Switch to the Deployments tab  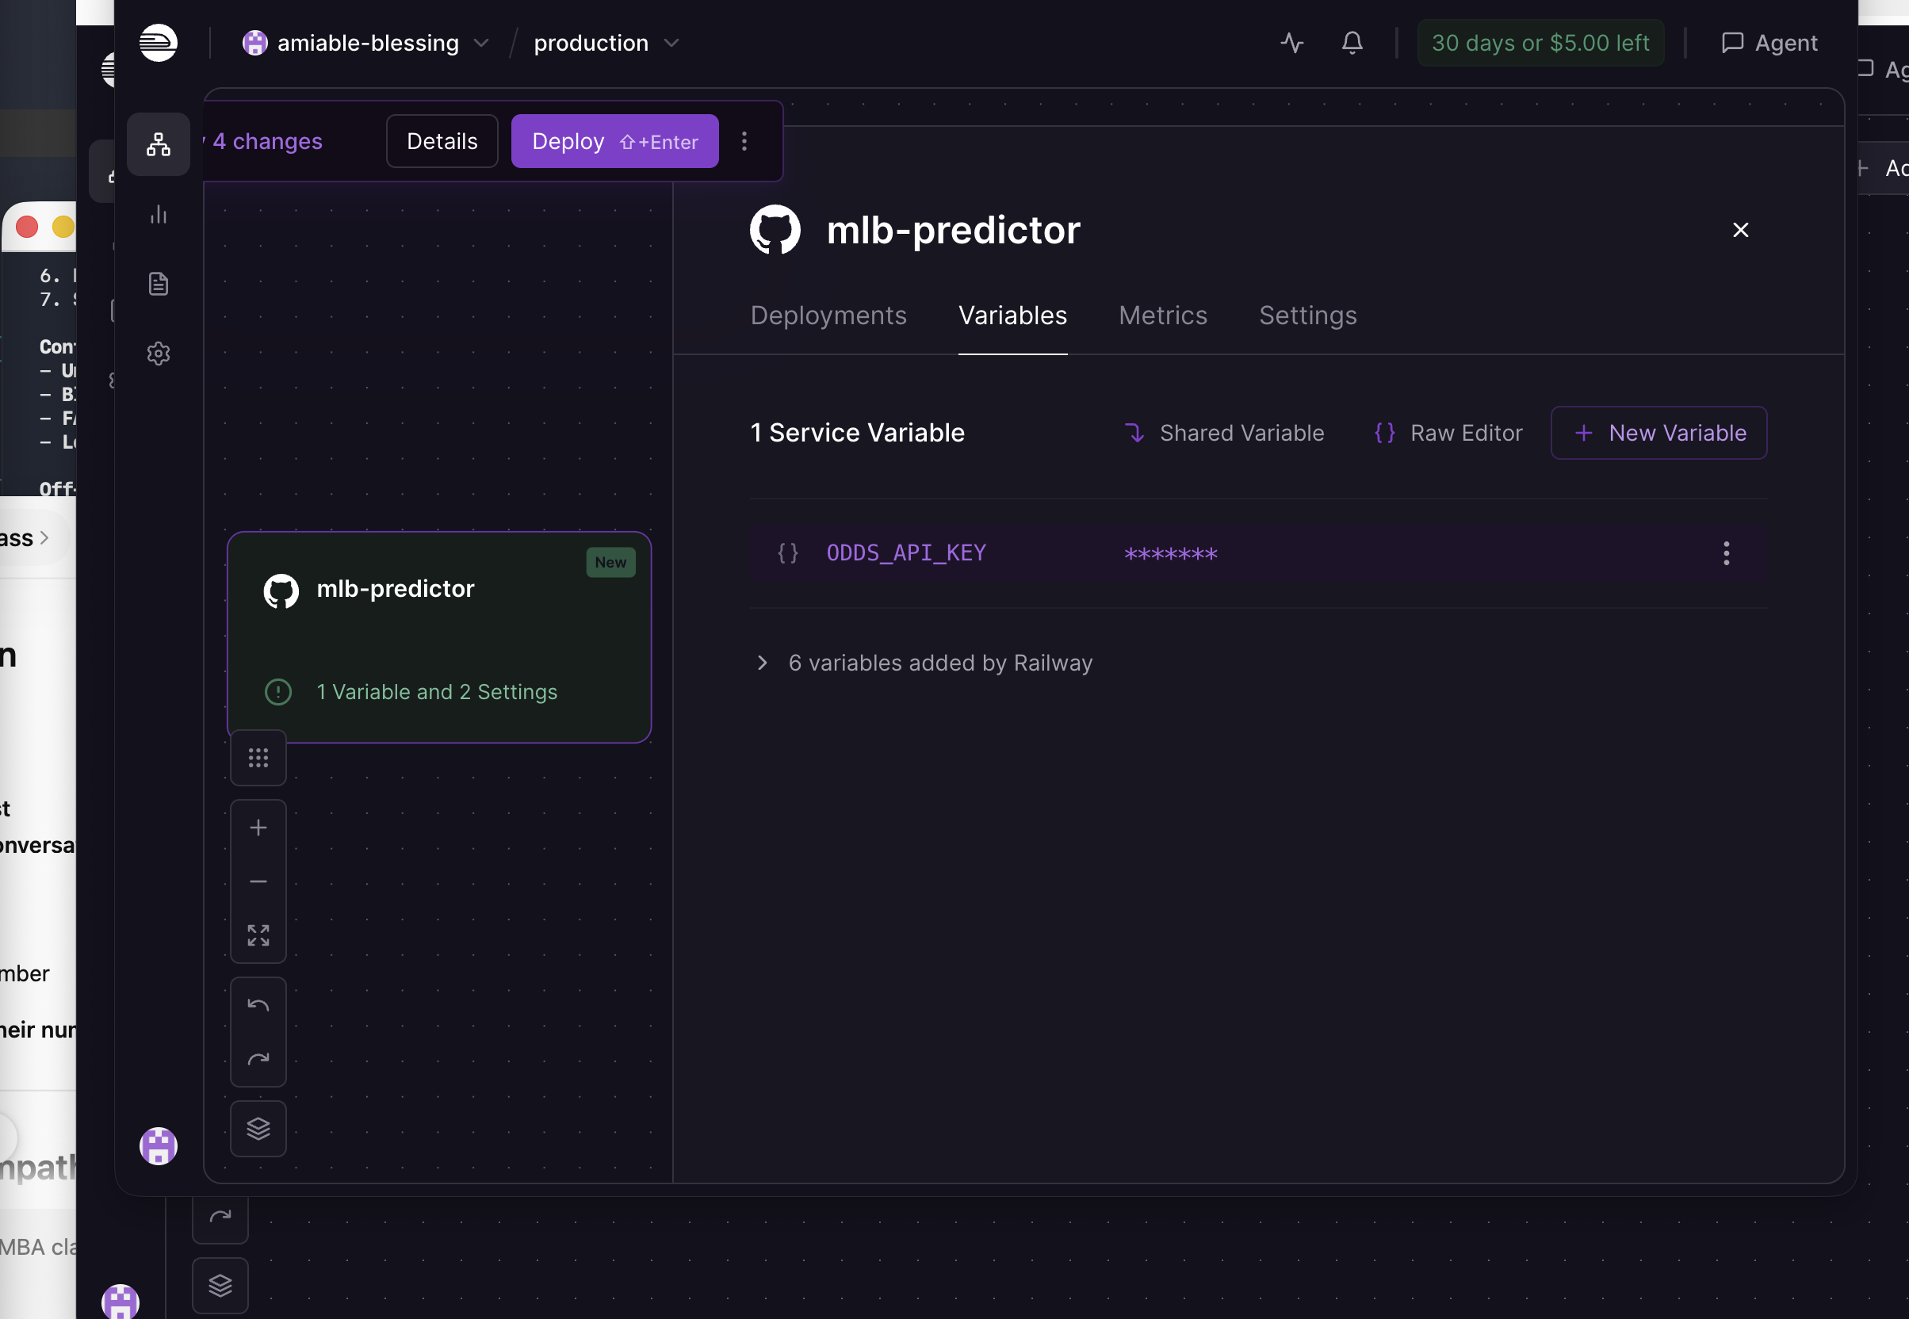point(828,315)
